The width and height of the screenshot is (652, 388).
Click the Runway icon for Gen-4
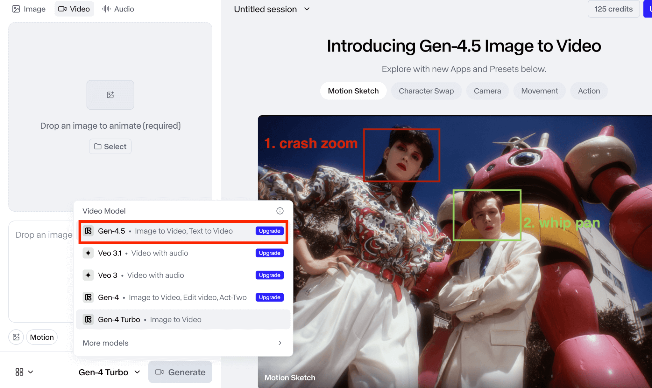[88, 297]
